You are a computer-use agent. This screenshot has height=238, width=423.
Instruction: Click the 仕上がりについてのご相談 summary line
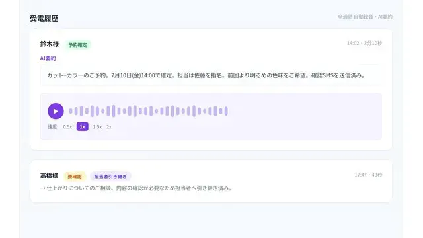(136, 188)
